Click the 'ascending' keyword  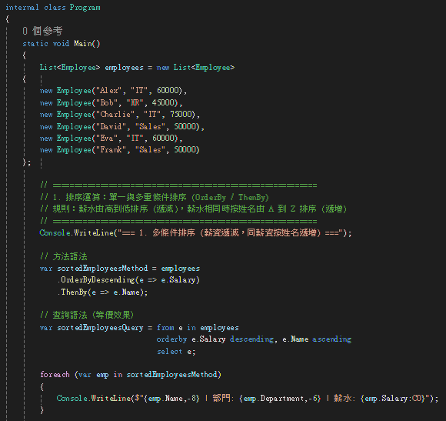[x=331, y=339]
